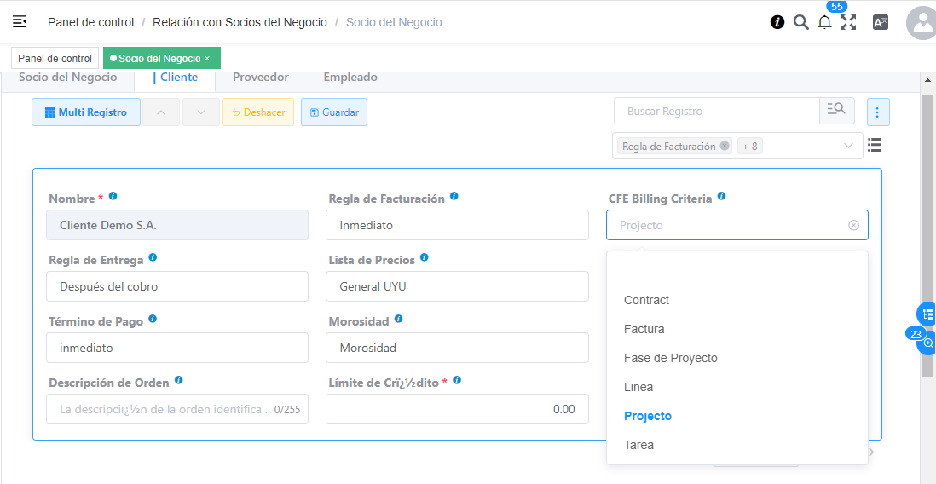Open the notifications bell icon
Image resolution: width=936 pixels, height=484 pixels.
click(x=824, y=23)
